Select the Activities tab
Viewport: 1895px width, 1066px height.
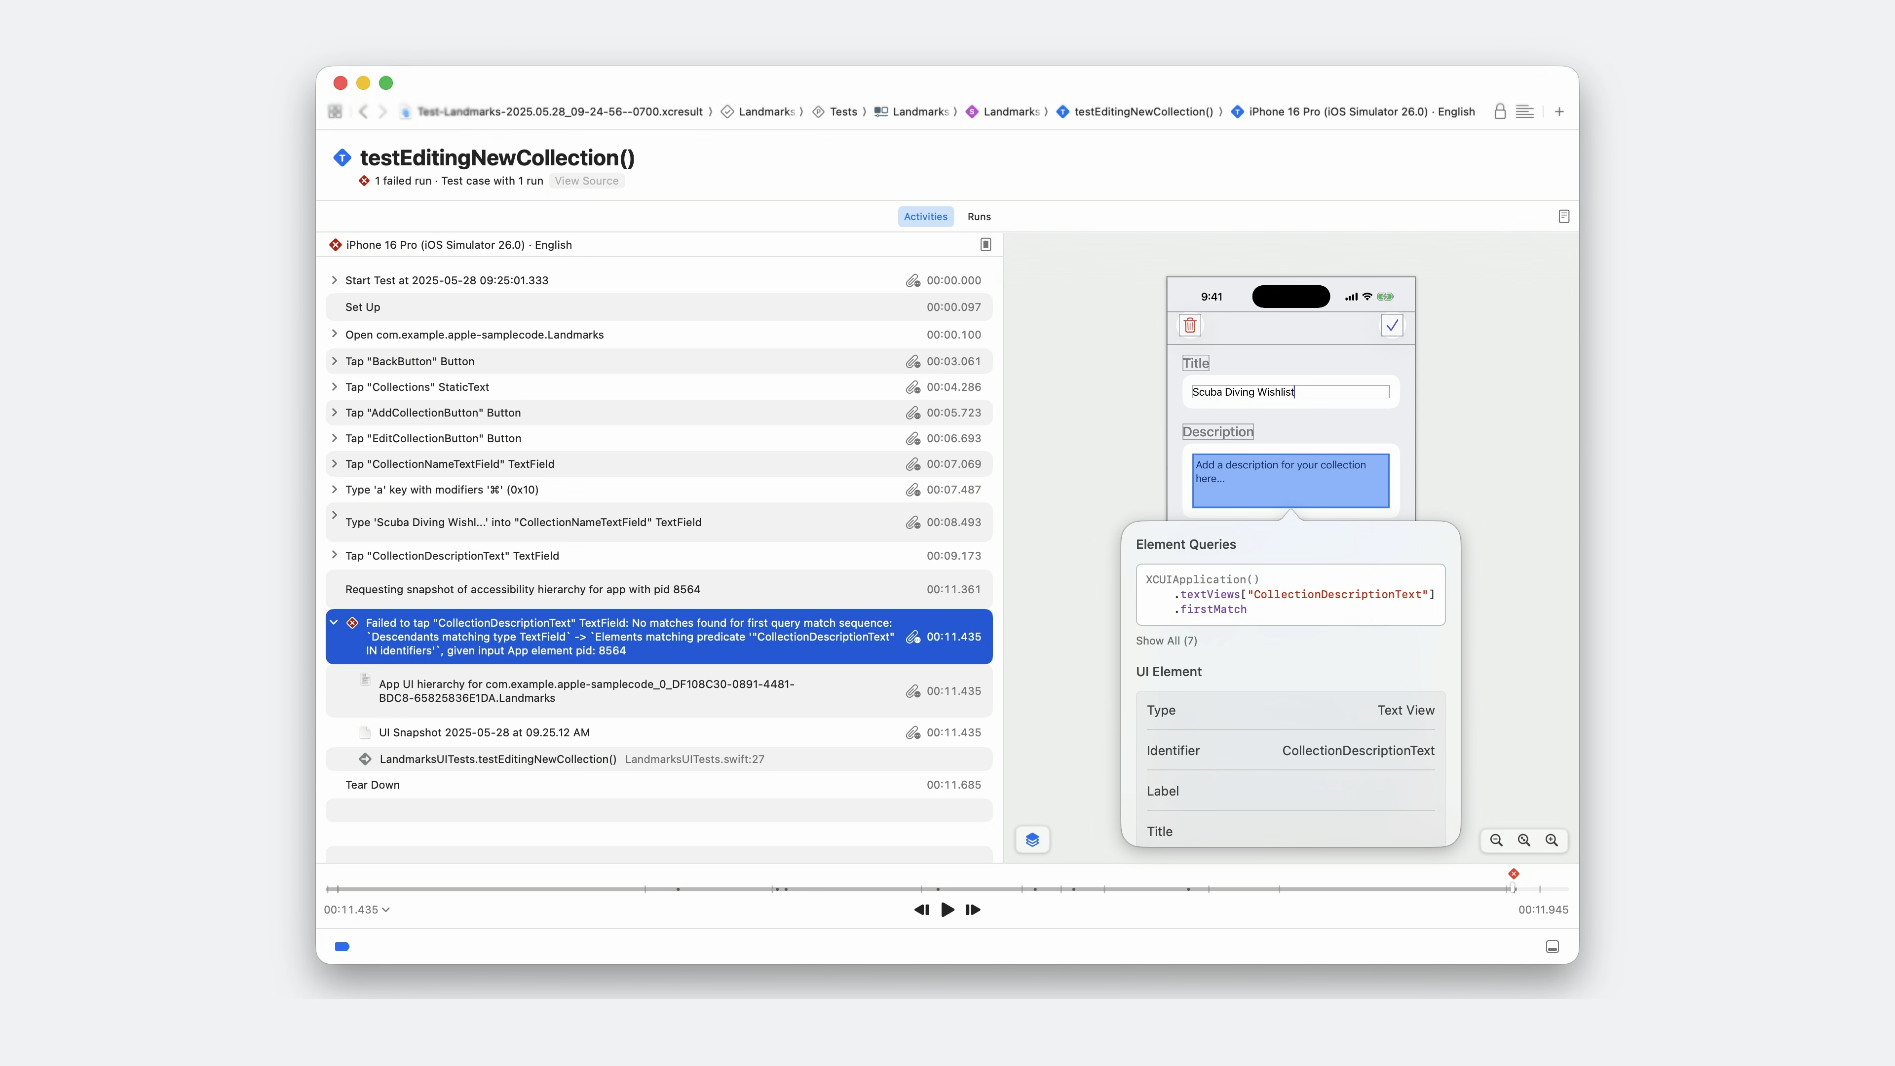pos(925,216)
